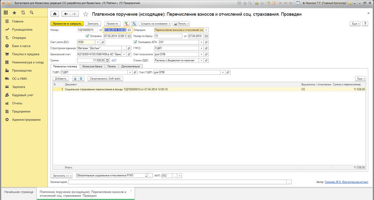Move table row up arrow
Screen dimensions: 374x200
[76, 79]
